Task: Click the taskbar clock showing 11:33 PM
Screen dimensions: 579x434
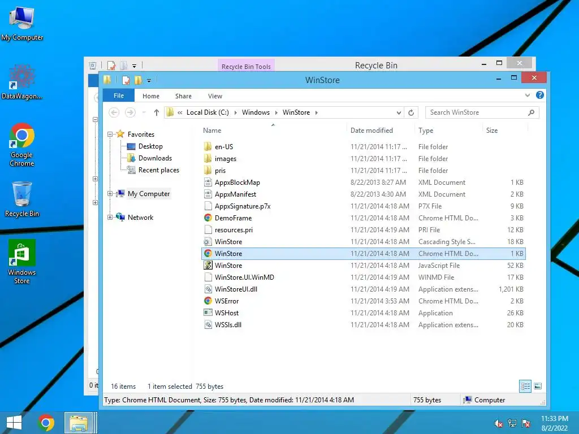Action: point(555,423)
